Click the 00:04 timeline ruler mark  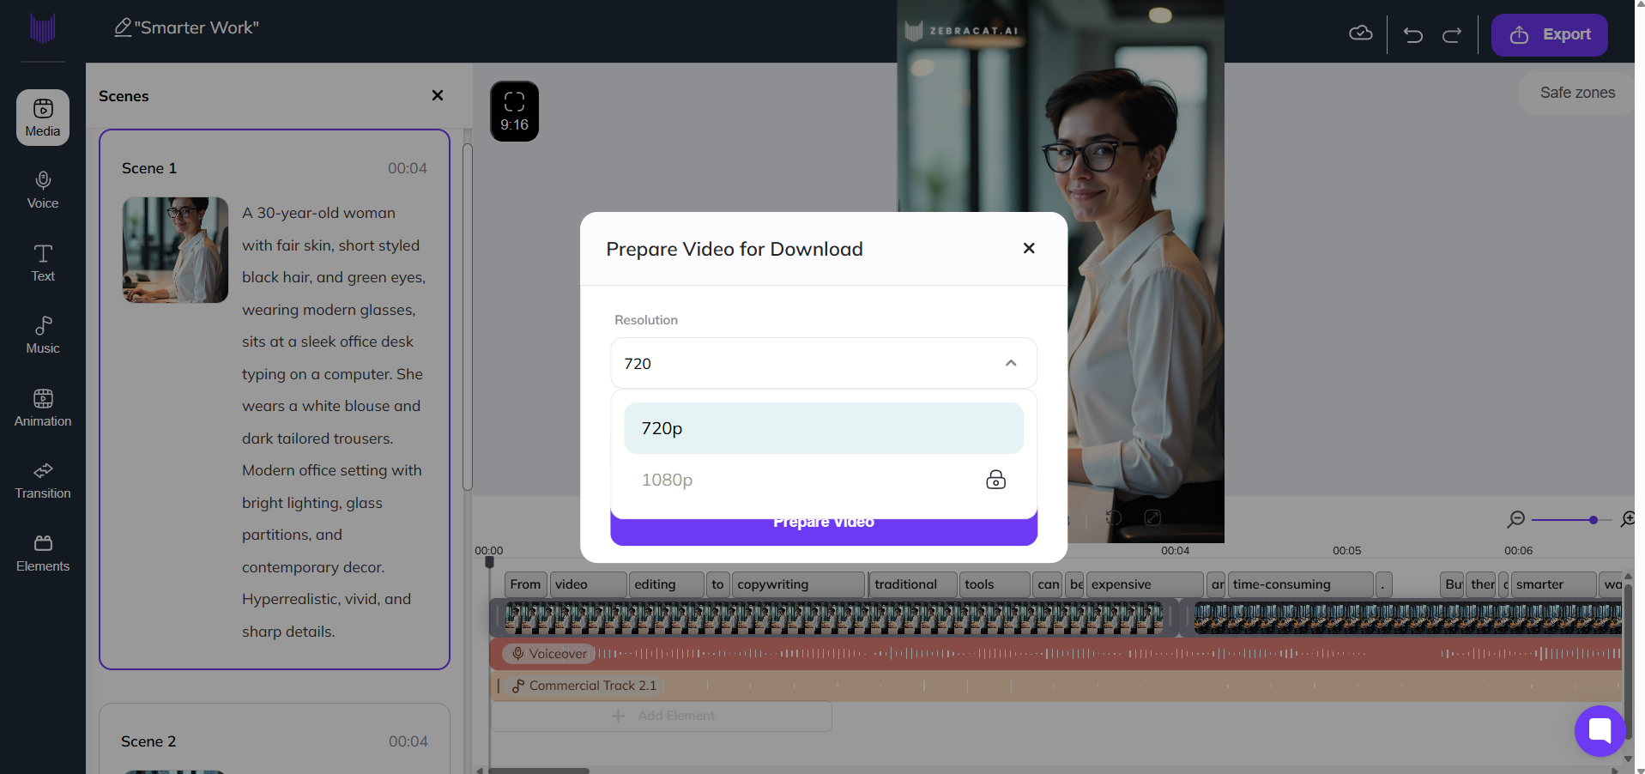[x=1175, y=550]
